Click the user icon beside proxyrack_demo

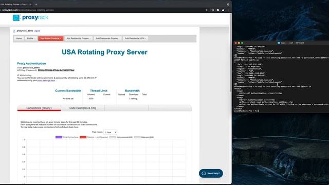tap(14, 31)
